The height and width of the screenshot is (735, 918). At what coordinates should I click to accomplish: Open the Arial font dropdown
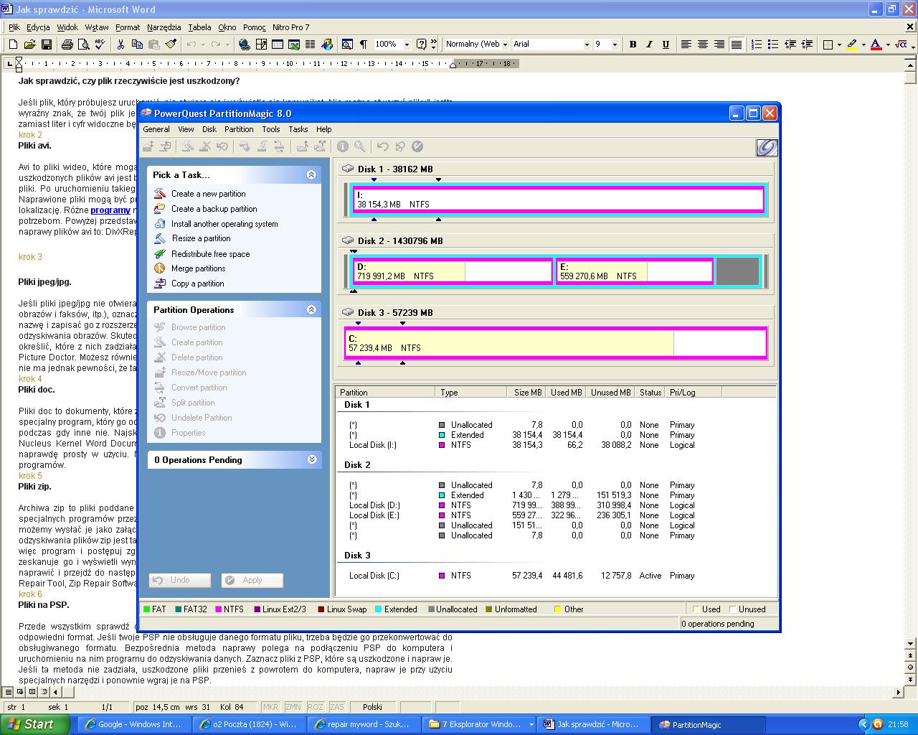pos(587,45)
